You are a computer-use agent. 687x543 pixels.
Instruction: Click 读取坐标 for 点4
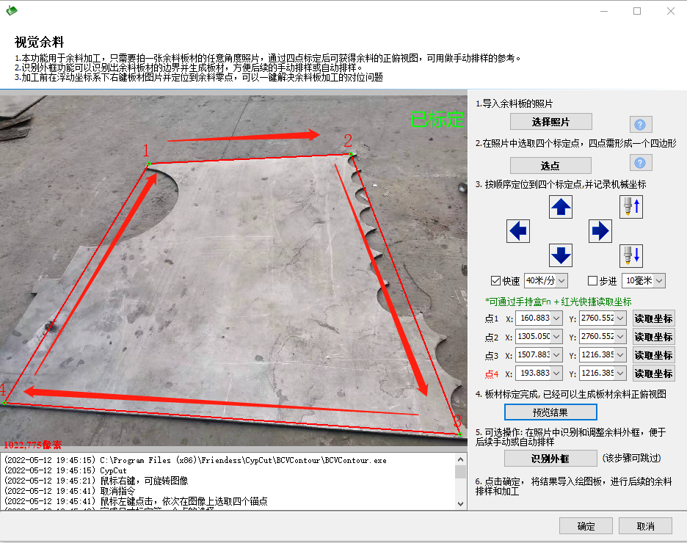(x=653, y=373)
